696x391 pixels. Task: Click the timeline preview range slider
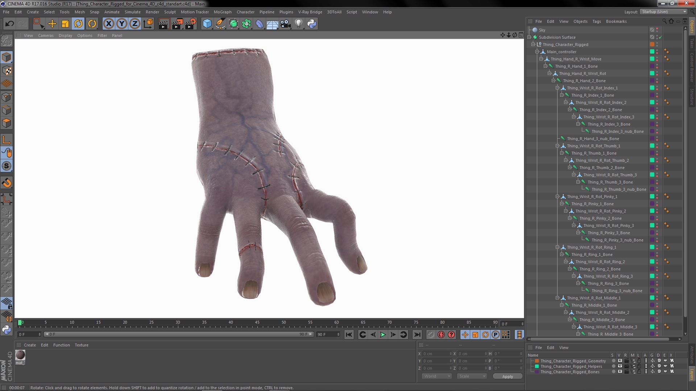179,334
